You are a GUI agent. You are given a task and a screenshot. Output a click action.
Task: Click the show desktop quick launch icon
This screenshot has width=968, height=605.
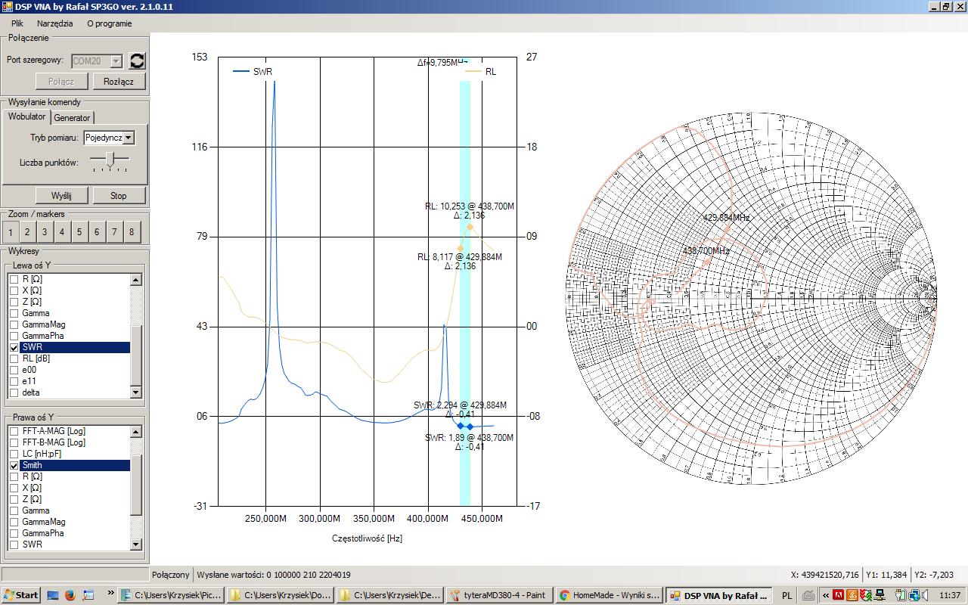pyautogui.click(x=52, y=595)
